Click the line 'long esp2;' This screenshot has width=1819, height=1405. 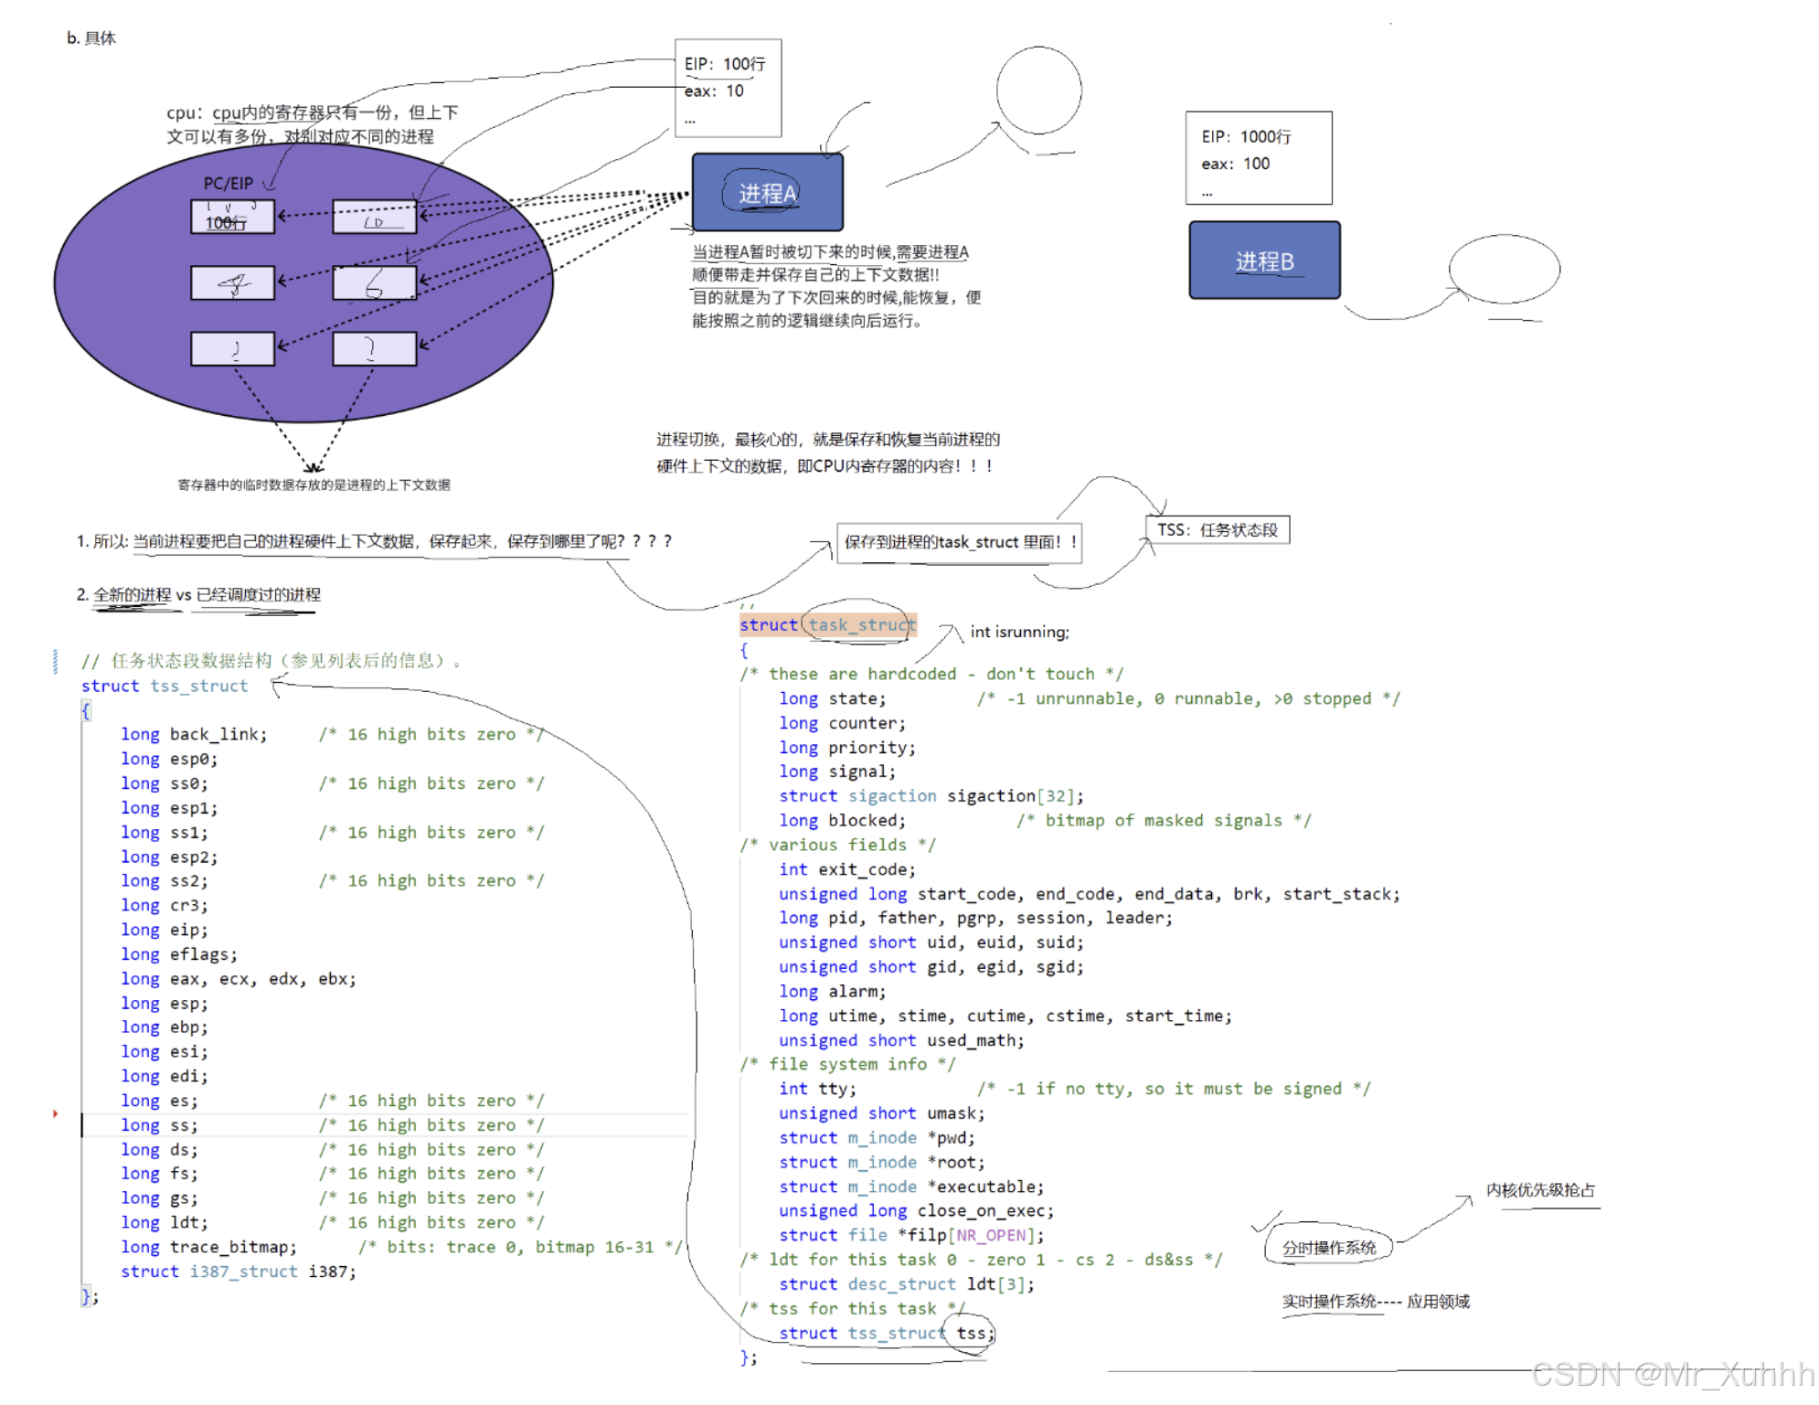coord(169,857)
